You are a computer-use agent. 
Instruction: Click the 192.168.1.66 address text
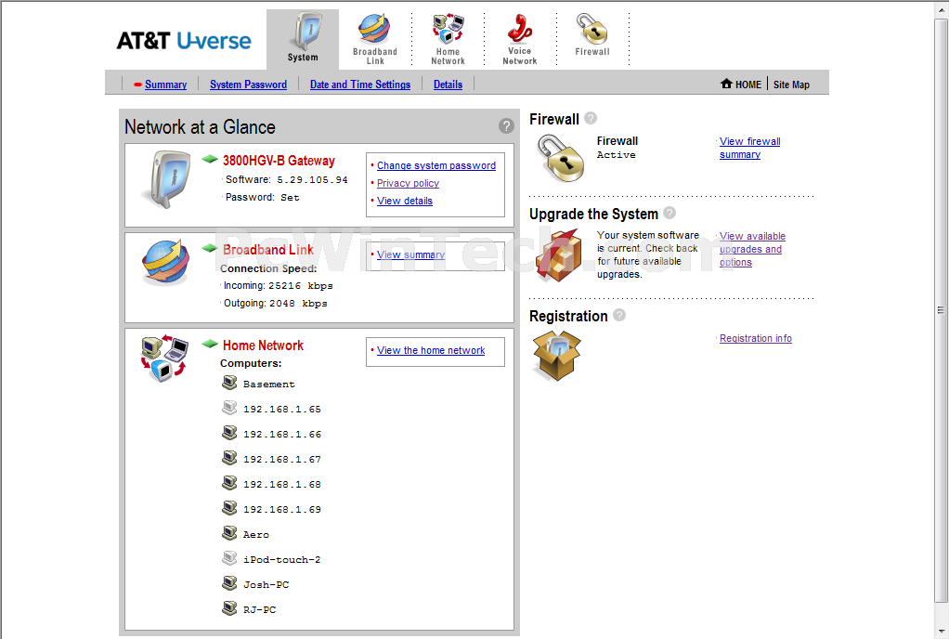[282, 435]
